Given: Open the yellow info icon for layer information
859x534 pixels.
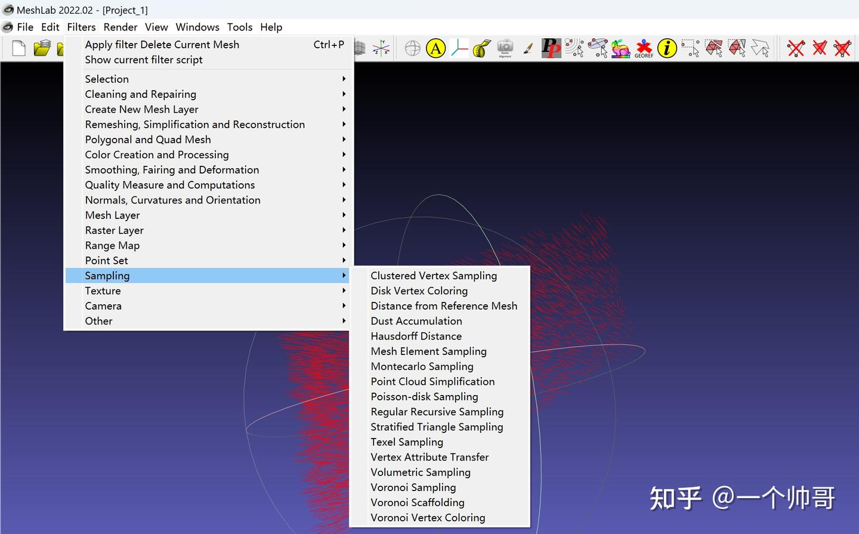Looking at the screenshot, I should click(x=667, y=48).
